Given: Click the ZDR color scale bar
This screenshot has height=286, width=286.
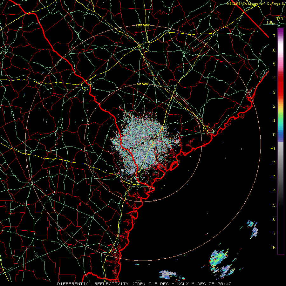Looking at the screenshot, I should [x=281, y=141].
